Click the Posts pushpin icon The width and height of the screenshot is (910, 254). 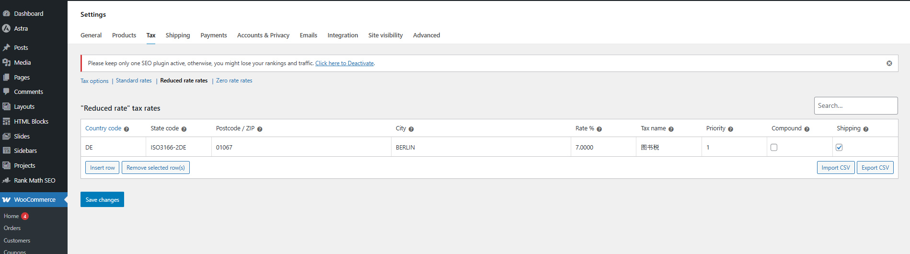[6, 47]
